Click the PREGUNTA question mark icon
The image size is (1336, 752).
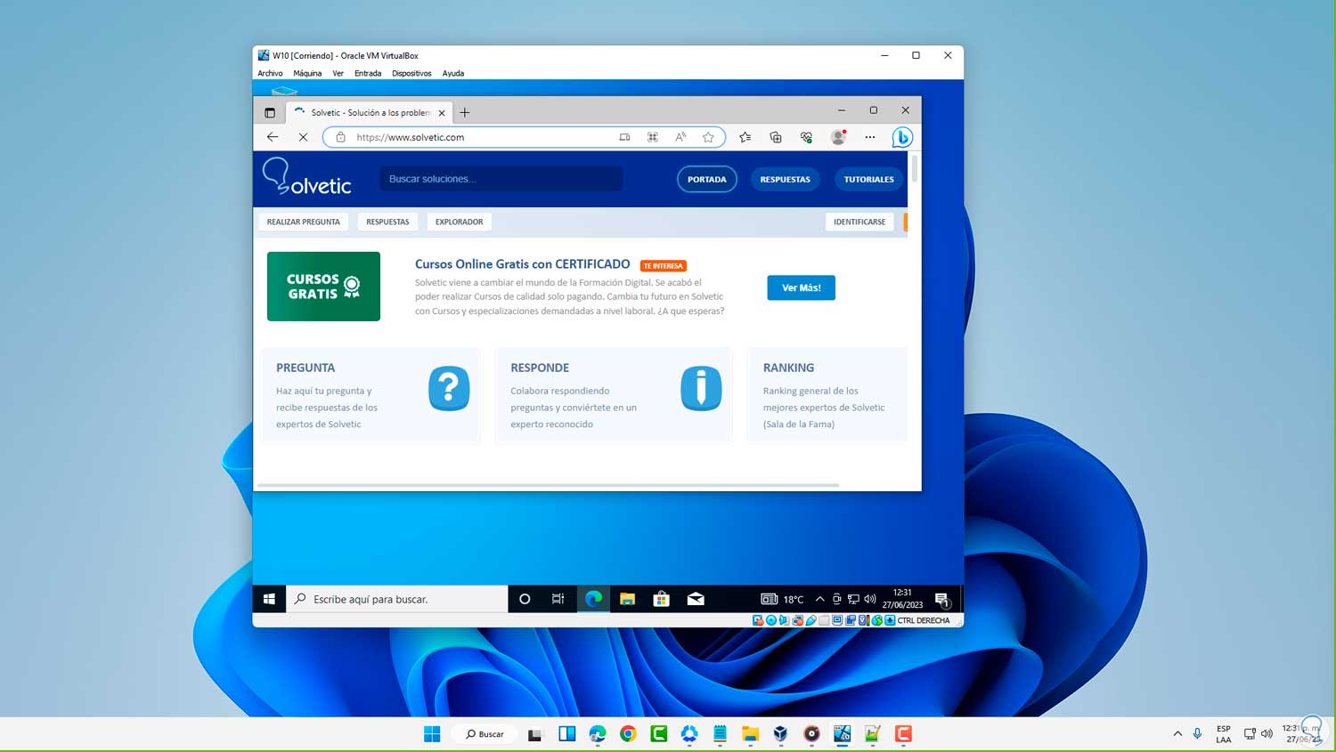(449, 389)
